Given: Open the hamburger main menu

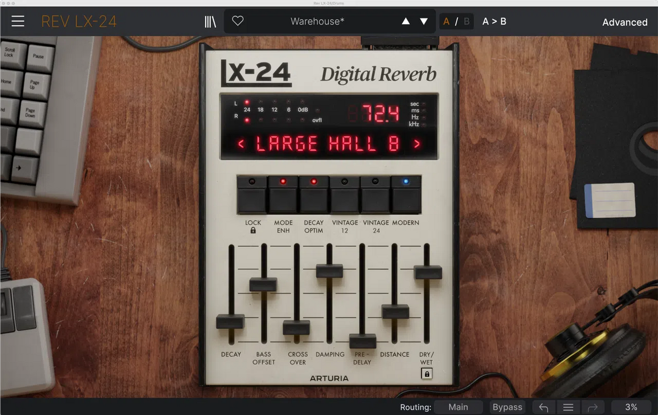Looking at the screenshot, I should click(18, 21).
